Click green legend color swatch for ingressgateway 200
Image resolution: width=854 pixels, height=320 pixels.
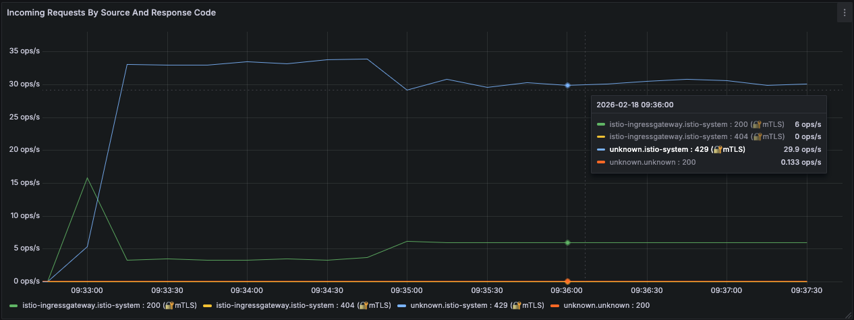tap(14, 306)
